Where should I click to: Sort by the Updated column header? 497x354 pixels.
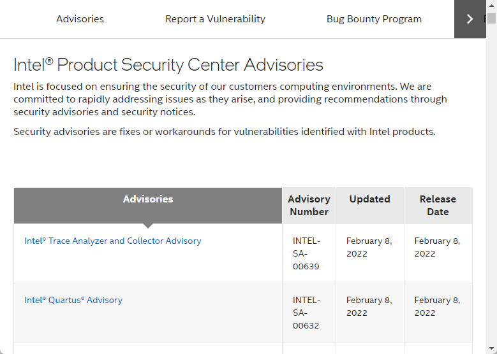pyautogui.click(x=369, y=199)
